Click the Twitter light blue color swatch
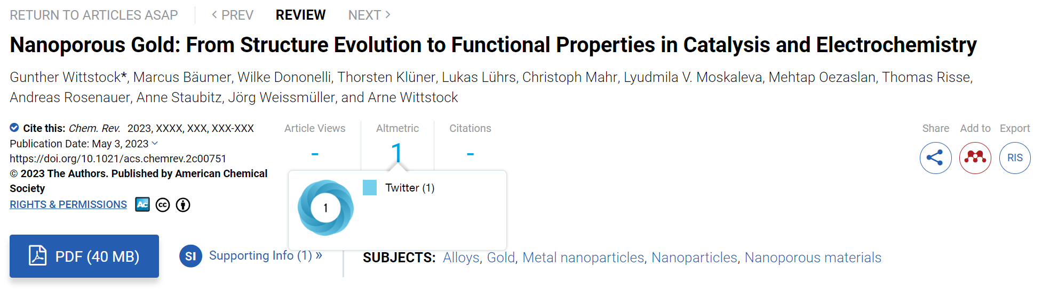Viewport: 1042px width, 299px height. click(x=370, y=188)
